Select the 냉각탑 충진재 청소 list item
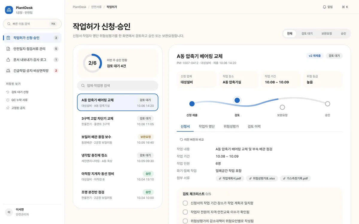 pyautogui.click(x=118, y=158)
